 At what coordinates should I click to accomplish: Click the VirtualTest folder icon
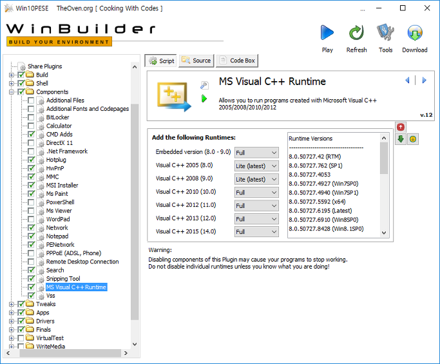tap(30, 338)
